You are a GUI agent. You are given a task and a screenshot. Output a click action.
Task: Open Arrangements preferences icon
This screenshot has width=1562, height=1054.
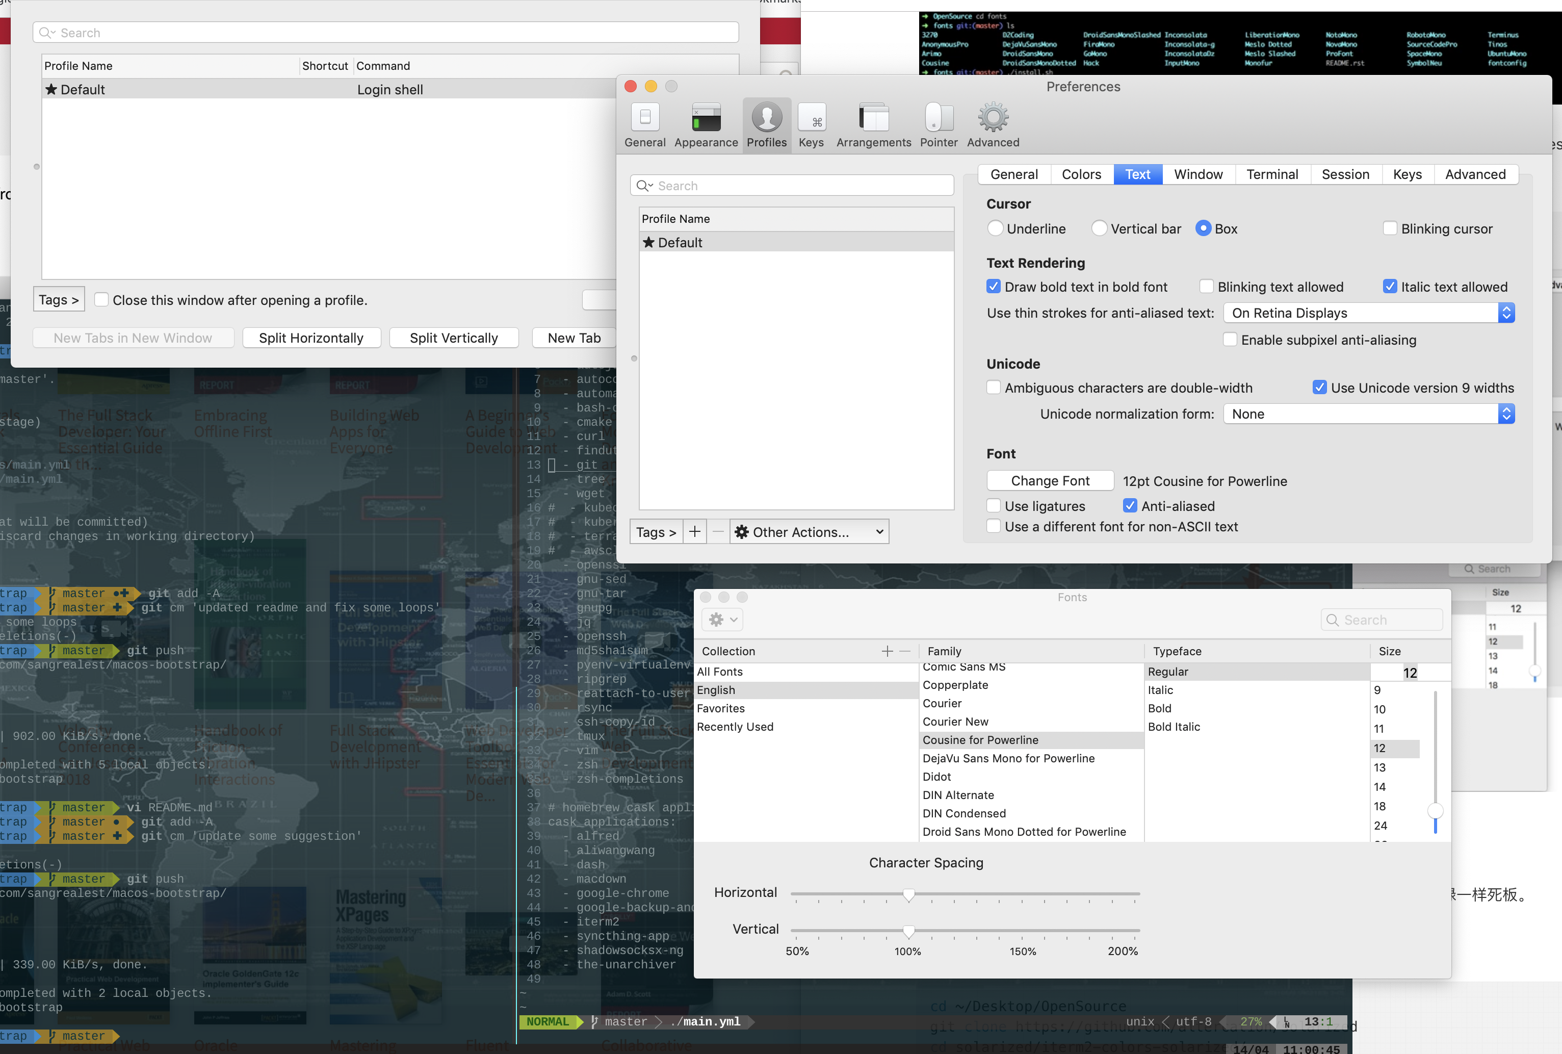[x=873, y=125]
